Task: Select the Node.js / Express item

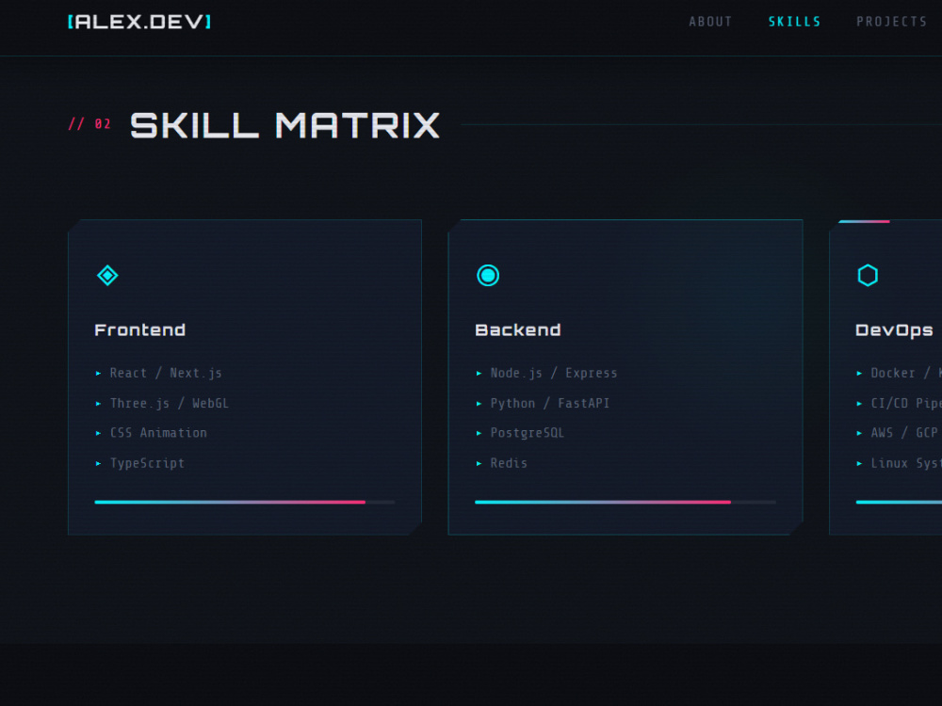Action: [x=554, y=373]
